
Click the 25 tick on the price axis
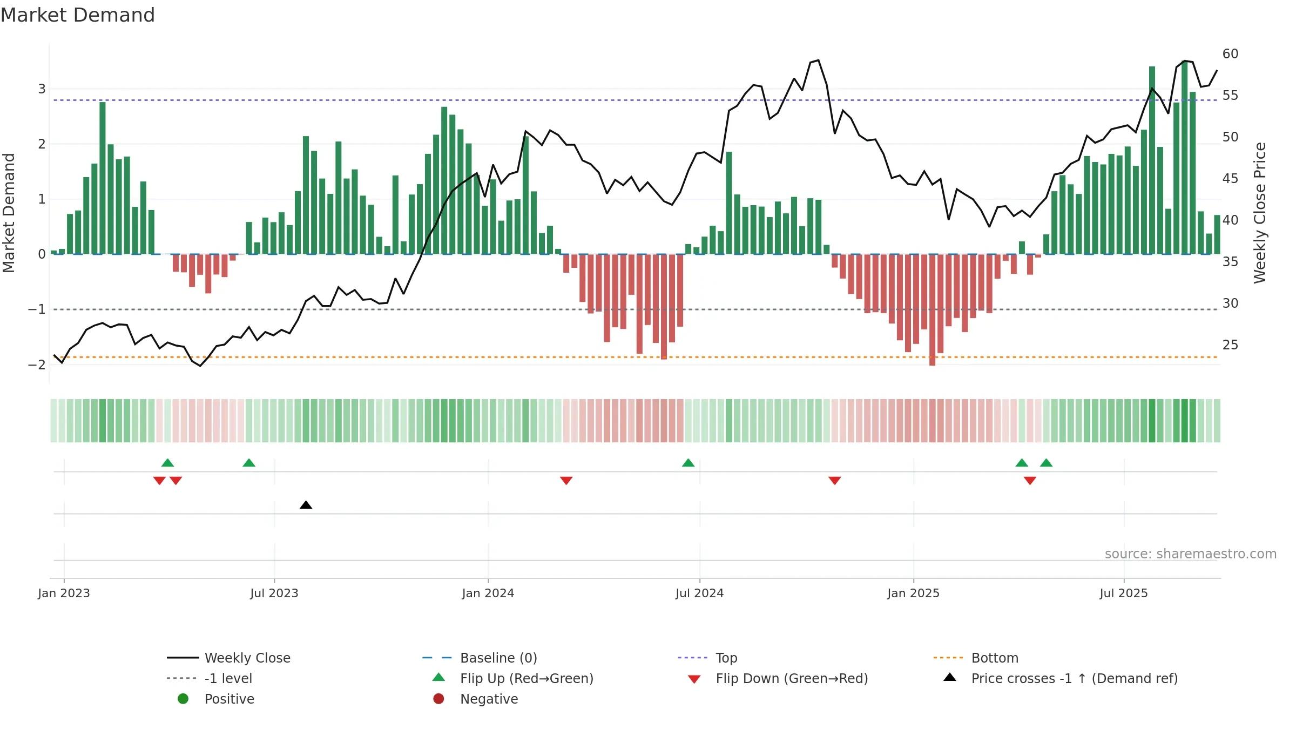tap(1230, 345)
